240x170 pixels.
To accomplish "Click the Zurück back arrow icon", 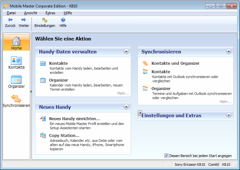I will click(x=10, y=20).
